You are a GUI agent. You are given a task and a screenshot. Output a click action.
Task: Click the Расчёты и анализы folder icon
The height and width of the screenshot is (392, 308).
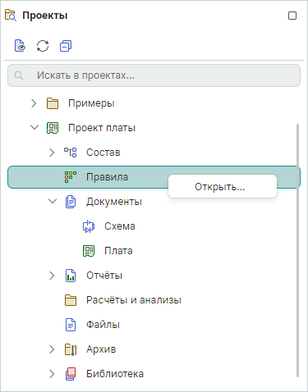[71, 300]
